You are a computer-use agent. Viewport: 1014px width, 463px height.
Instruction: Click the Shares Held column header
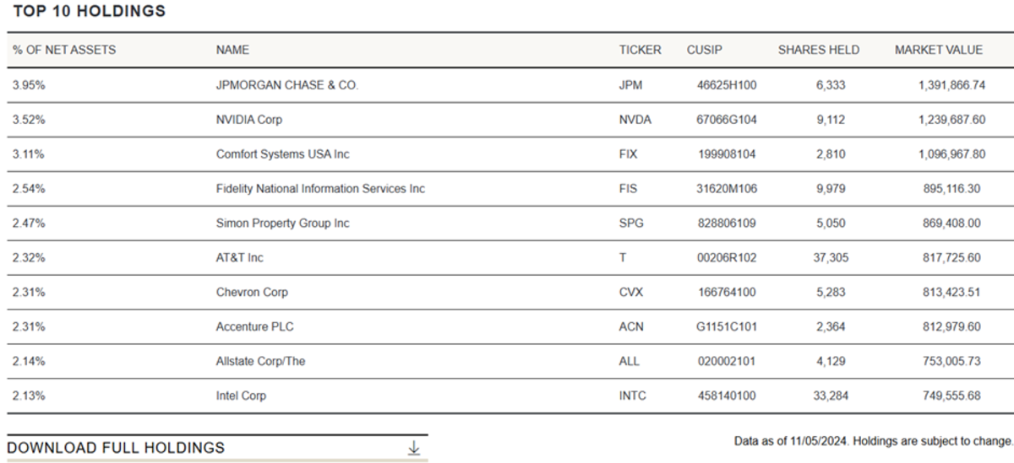(819, 50)
